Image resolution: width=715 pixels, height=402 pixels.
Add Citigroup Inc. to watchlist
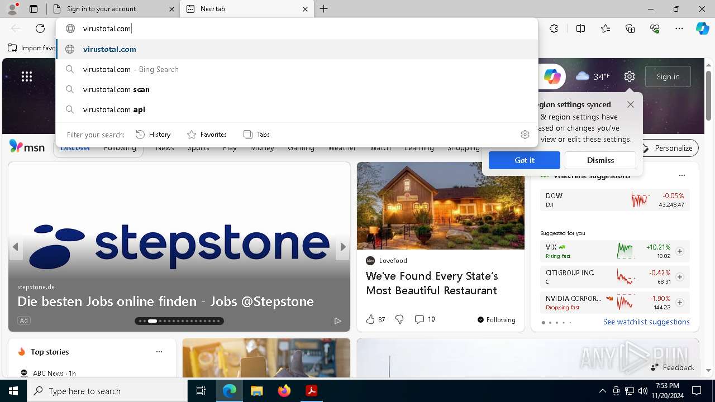(x=680, y=277)
